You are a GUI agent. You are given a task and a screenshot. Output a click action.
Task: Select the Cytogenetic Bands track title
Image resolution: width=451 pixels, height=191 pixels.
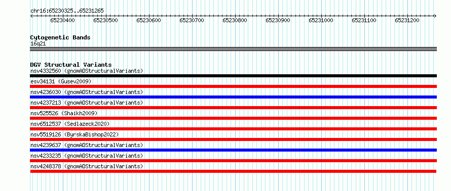60,37
